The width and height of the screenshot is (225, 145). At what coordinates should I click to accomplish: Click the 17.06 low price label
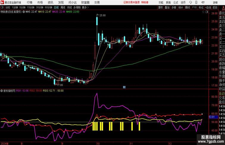[60, 85]
